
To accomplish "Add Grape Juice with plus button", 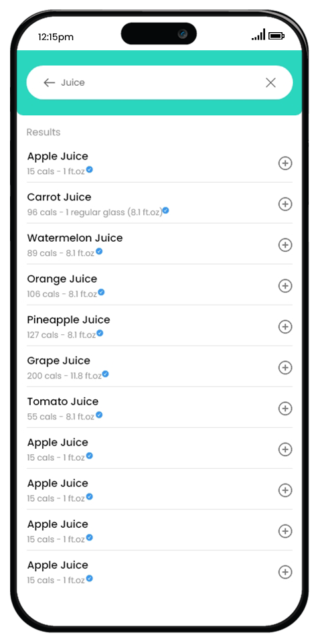I will tap(285, 368).
